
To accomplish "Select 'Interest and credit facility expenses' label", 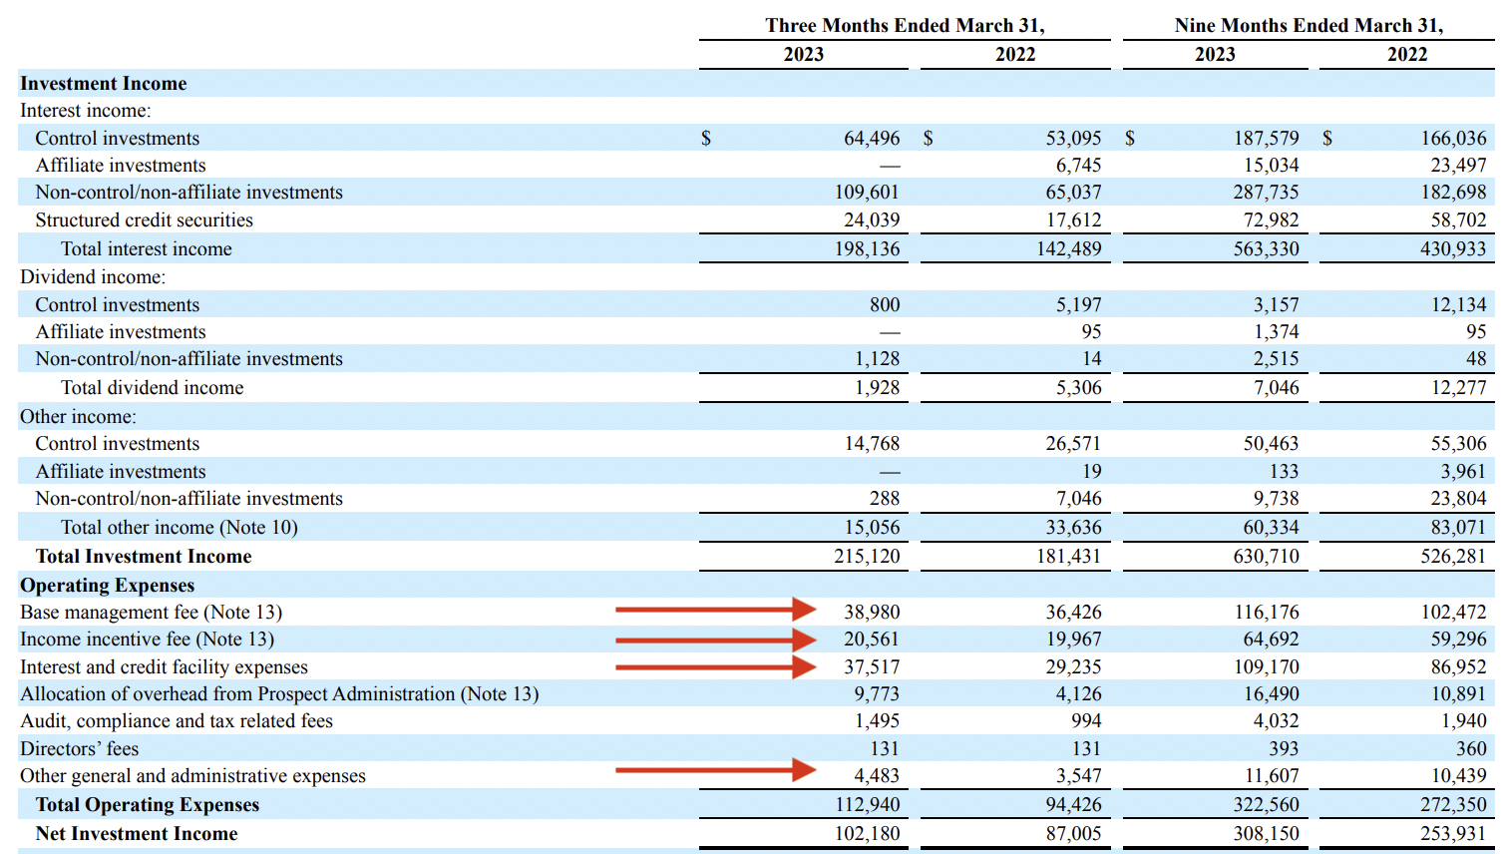I will coord(164,667).
